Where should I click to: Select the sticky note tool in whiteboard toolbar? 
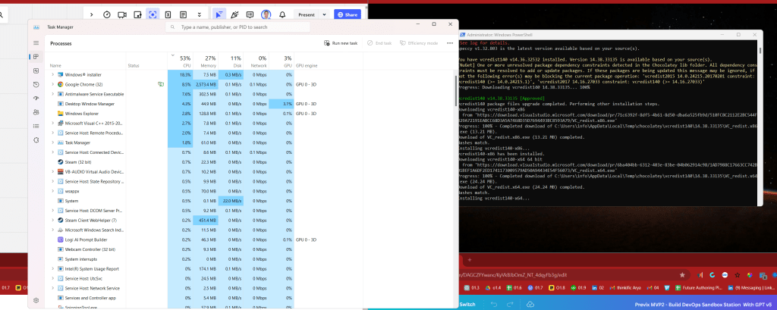pos(137,15)
